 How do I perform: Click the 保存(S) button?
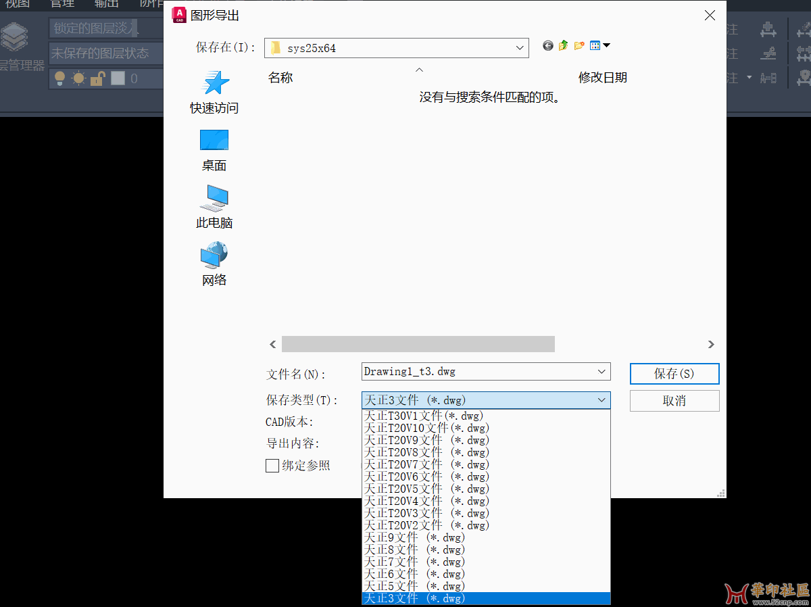(x=674, y=374)
